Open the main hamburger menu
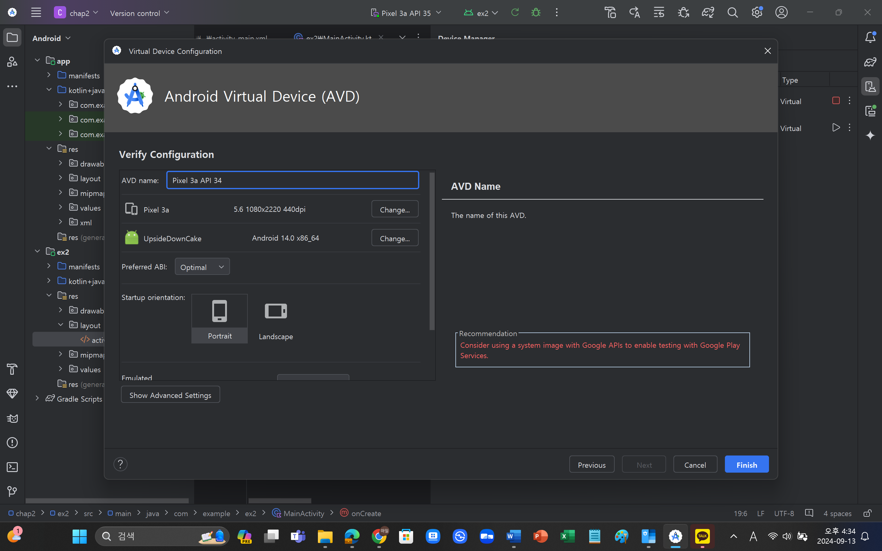Screen dimensions: 882x551 36,13
